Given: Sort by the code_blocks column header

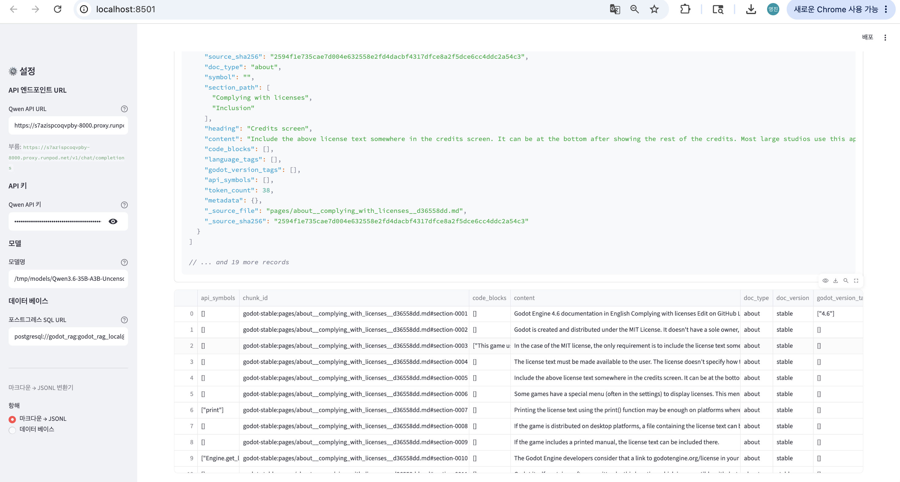Looking at the screenshot, I should 490,298.
